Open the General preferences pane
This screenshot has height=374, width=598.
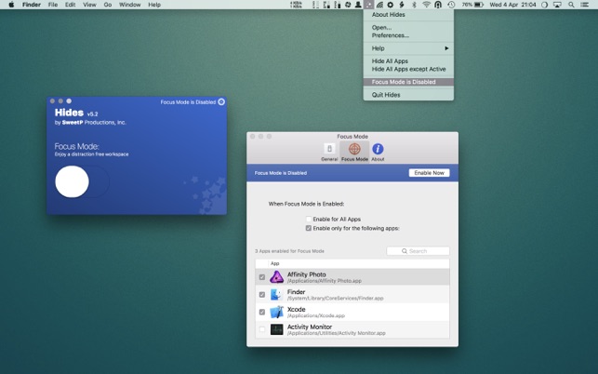[329, 151]
